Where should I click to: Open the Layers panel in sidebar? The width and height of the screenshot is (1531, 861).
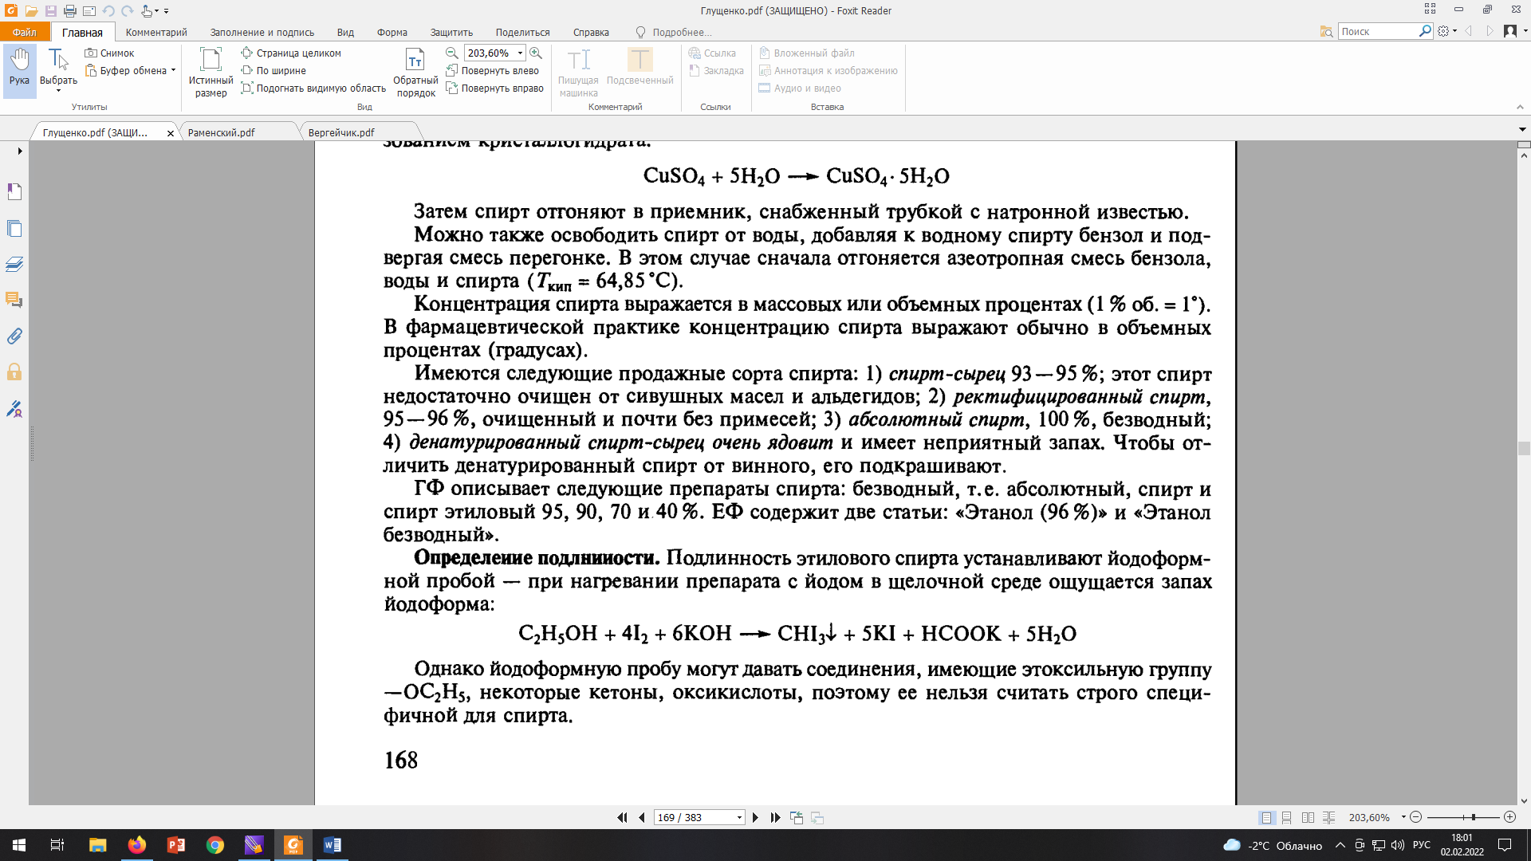14,265
